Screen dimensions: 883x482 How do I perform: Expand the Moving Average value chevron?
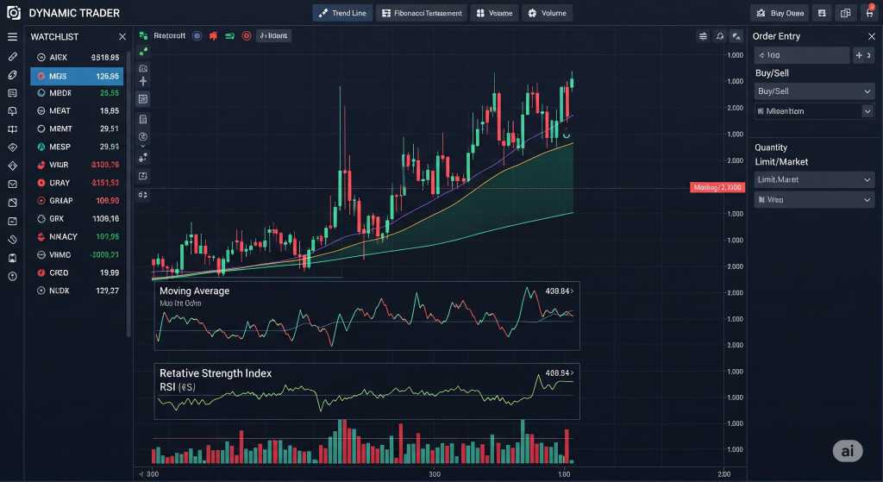pos(573,291)
